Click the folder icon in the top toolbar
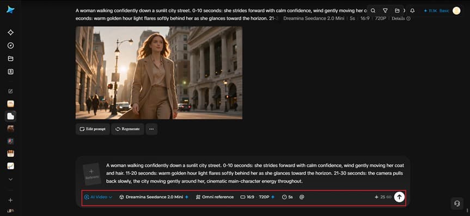 (x=397, y=11)
